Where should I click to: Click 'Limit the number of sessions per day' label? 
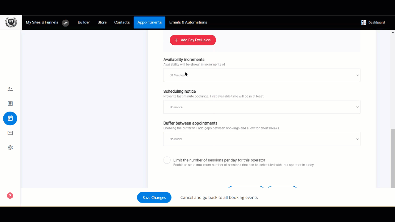[x=219, y=160]
